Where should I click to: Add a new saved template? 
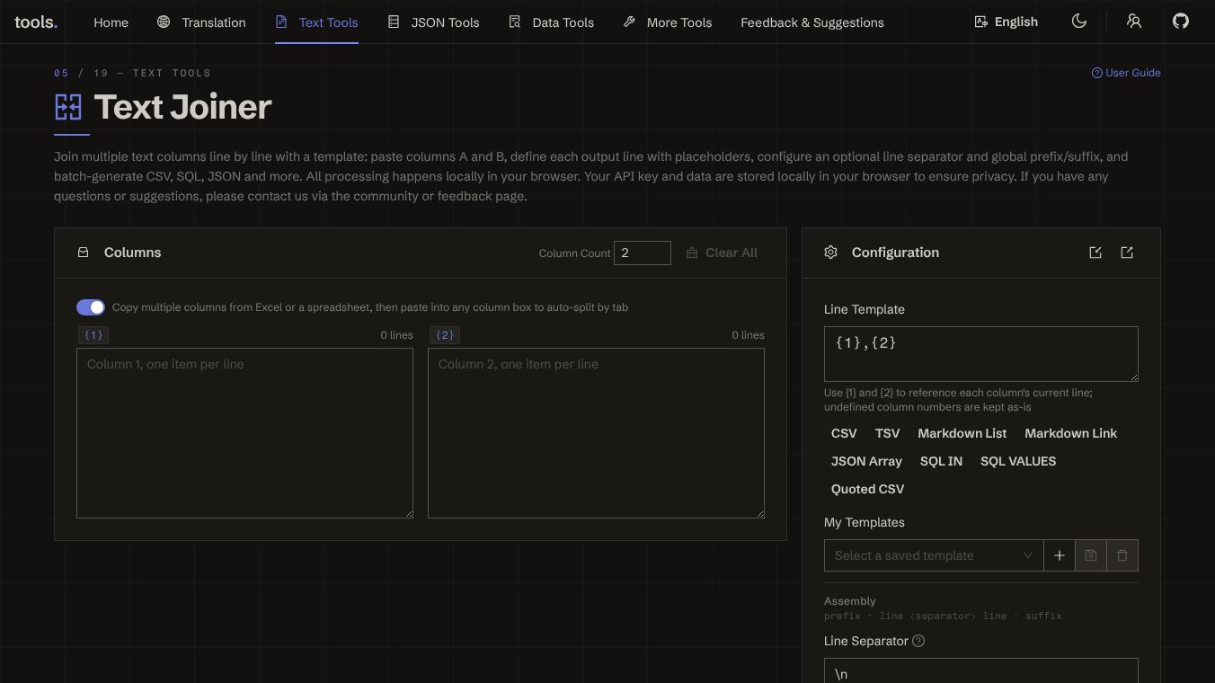click(1060, 555)
